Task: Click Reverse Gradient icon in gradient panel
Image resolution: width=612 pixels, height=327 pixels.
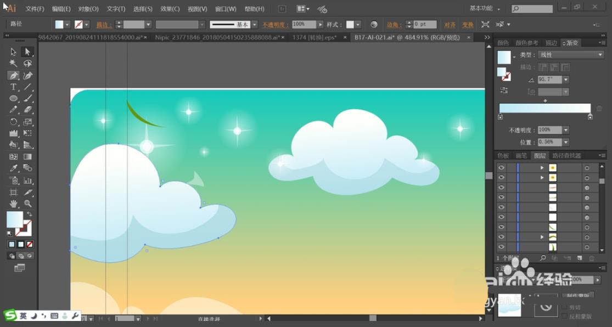Action: [504, 91]
